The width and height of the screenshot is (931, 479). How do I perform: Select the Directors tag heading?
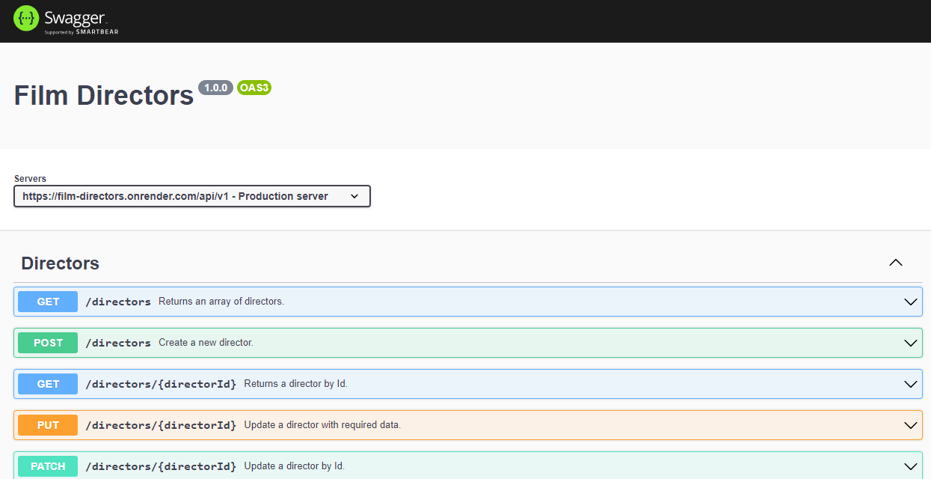(x=60, y=263)
